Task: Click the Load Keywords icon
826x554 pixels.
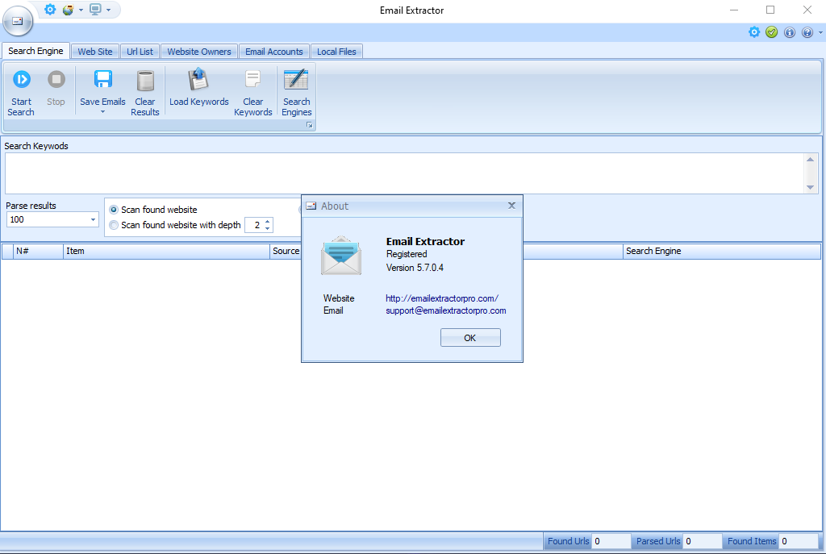Action: [x=198, y=80]
